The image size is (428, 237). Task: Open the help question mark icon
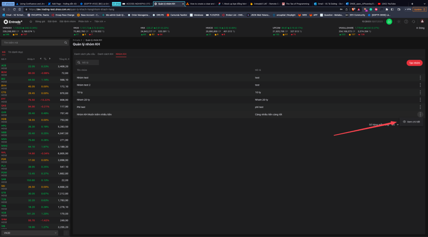[x=406, y=22]
